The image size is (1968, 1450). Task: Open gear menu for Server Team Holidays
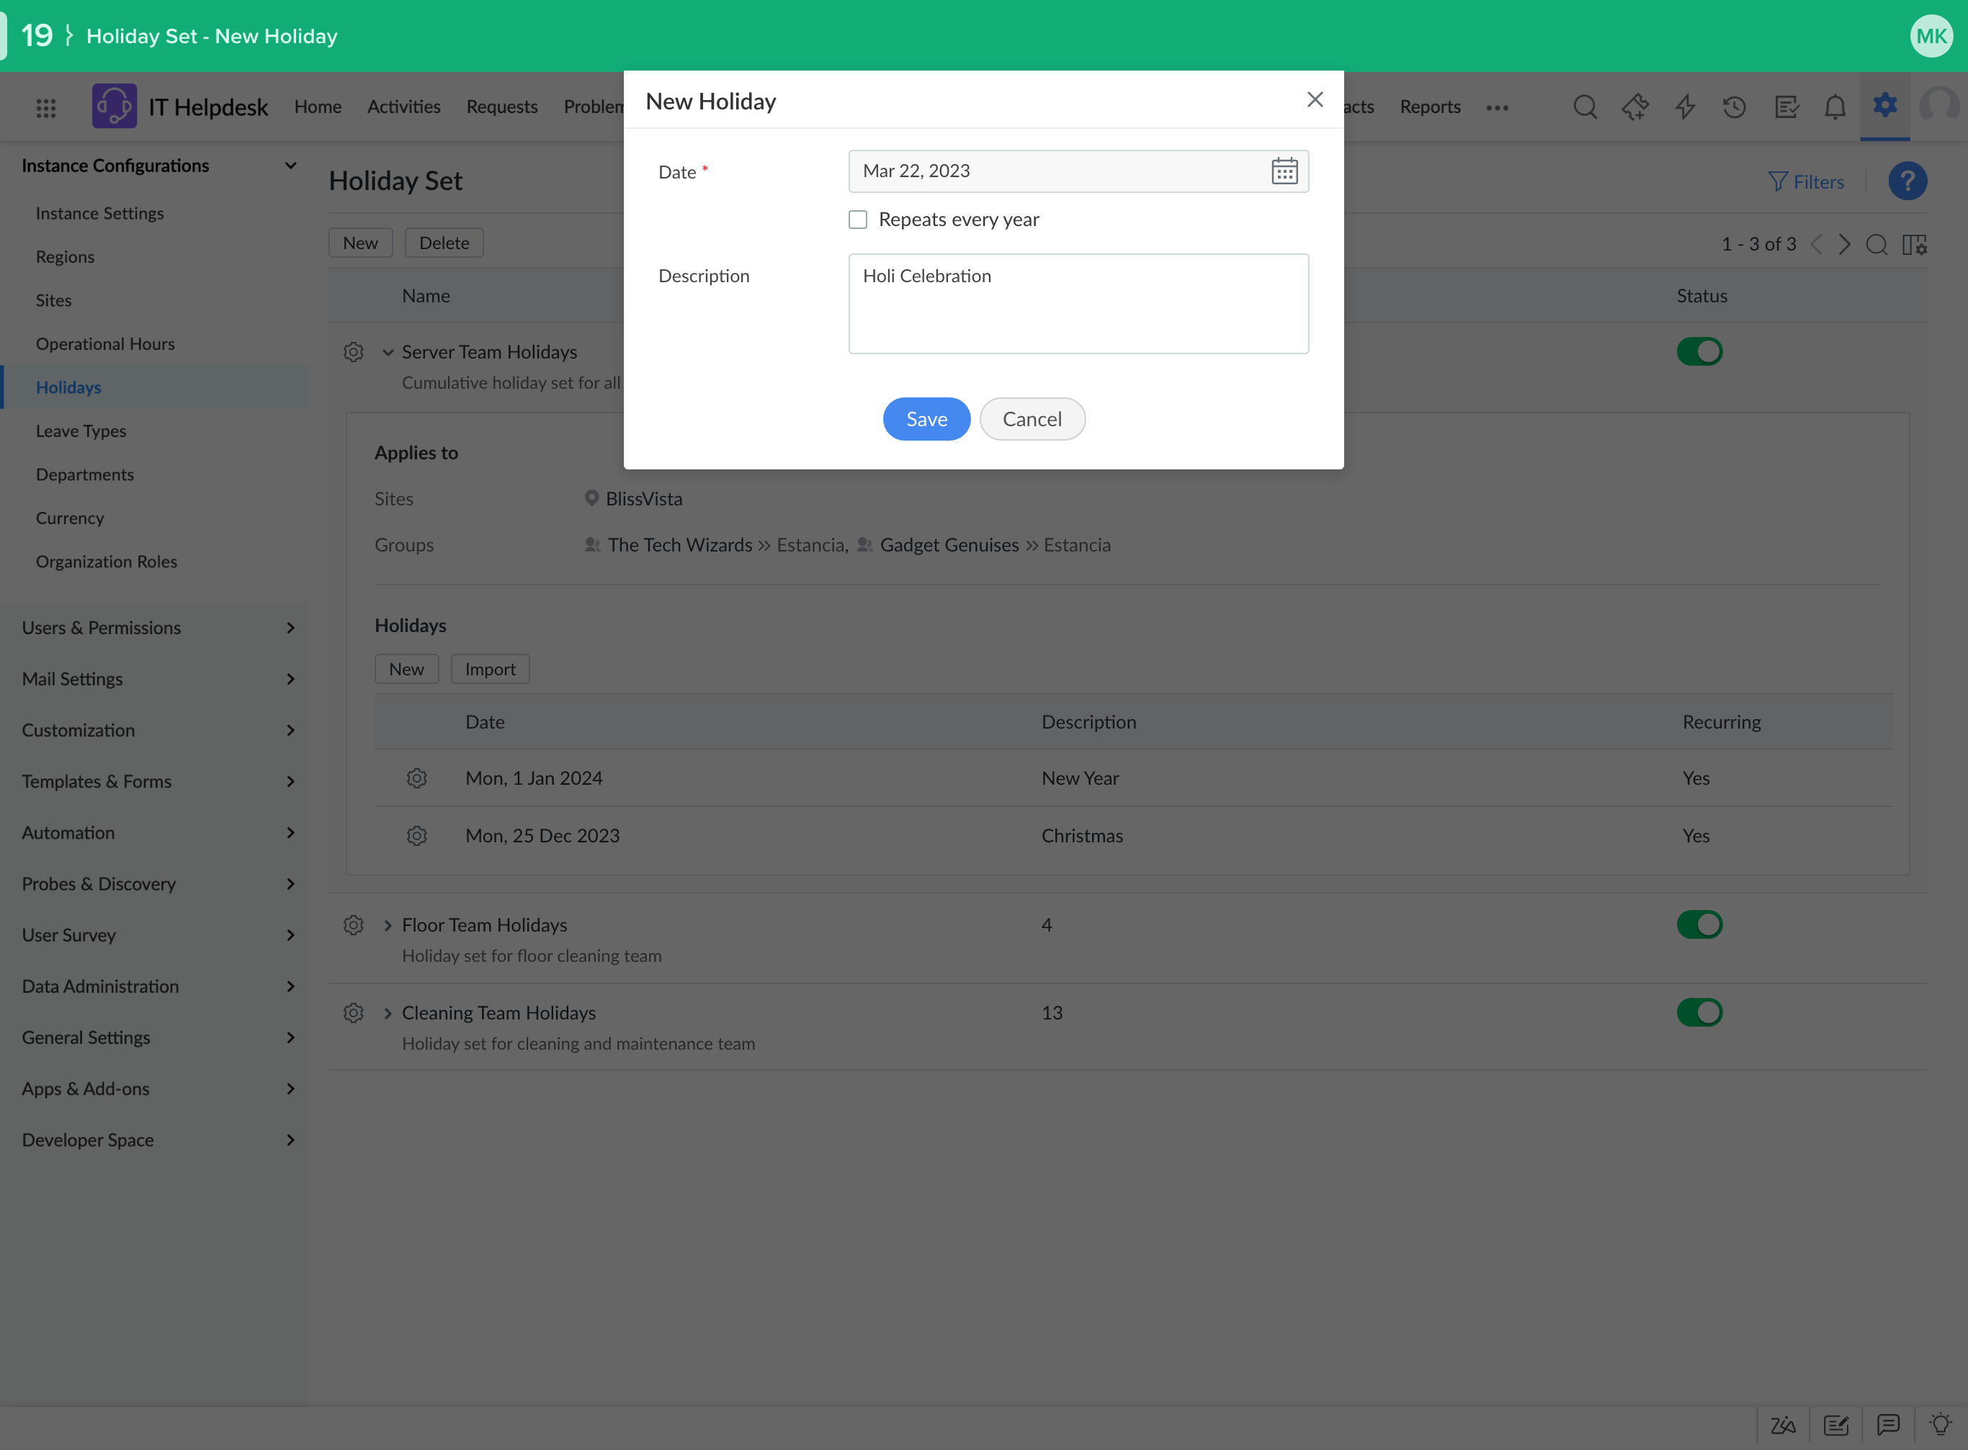(353, 352)
